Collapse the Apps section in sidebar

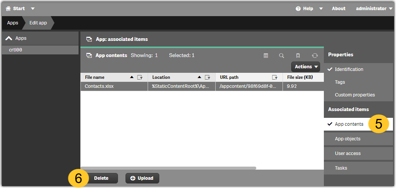pos(9,38)
